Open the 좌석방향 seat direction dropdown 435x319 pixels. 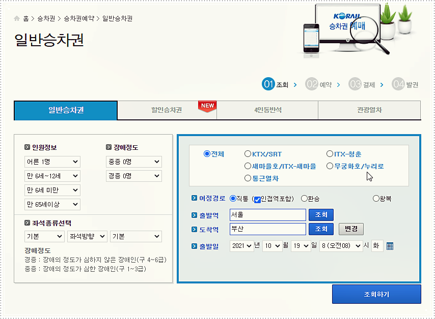[x=88, y=236]
